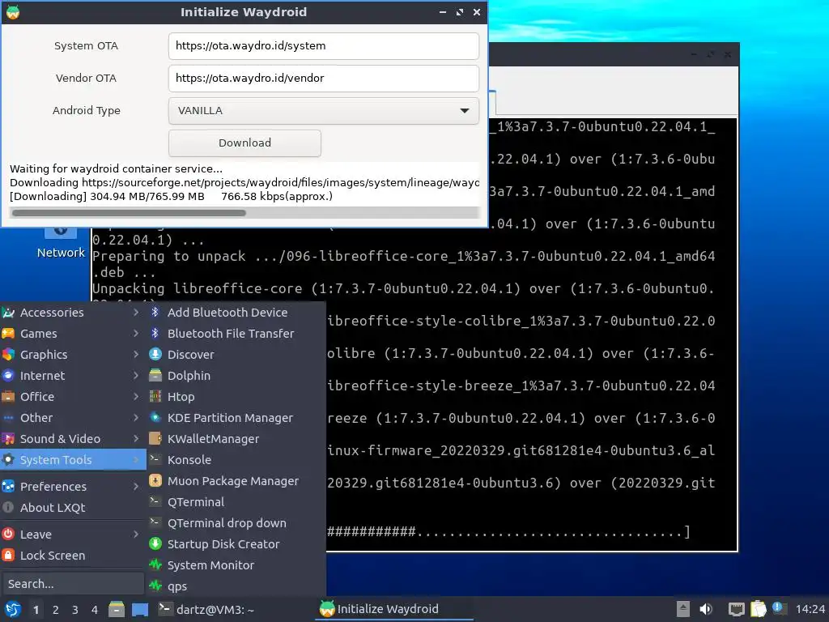This screenshot has height=622, width=829.
Task: Launch QTerminal drop down icon
Action: point(155,522)
